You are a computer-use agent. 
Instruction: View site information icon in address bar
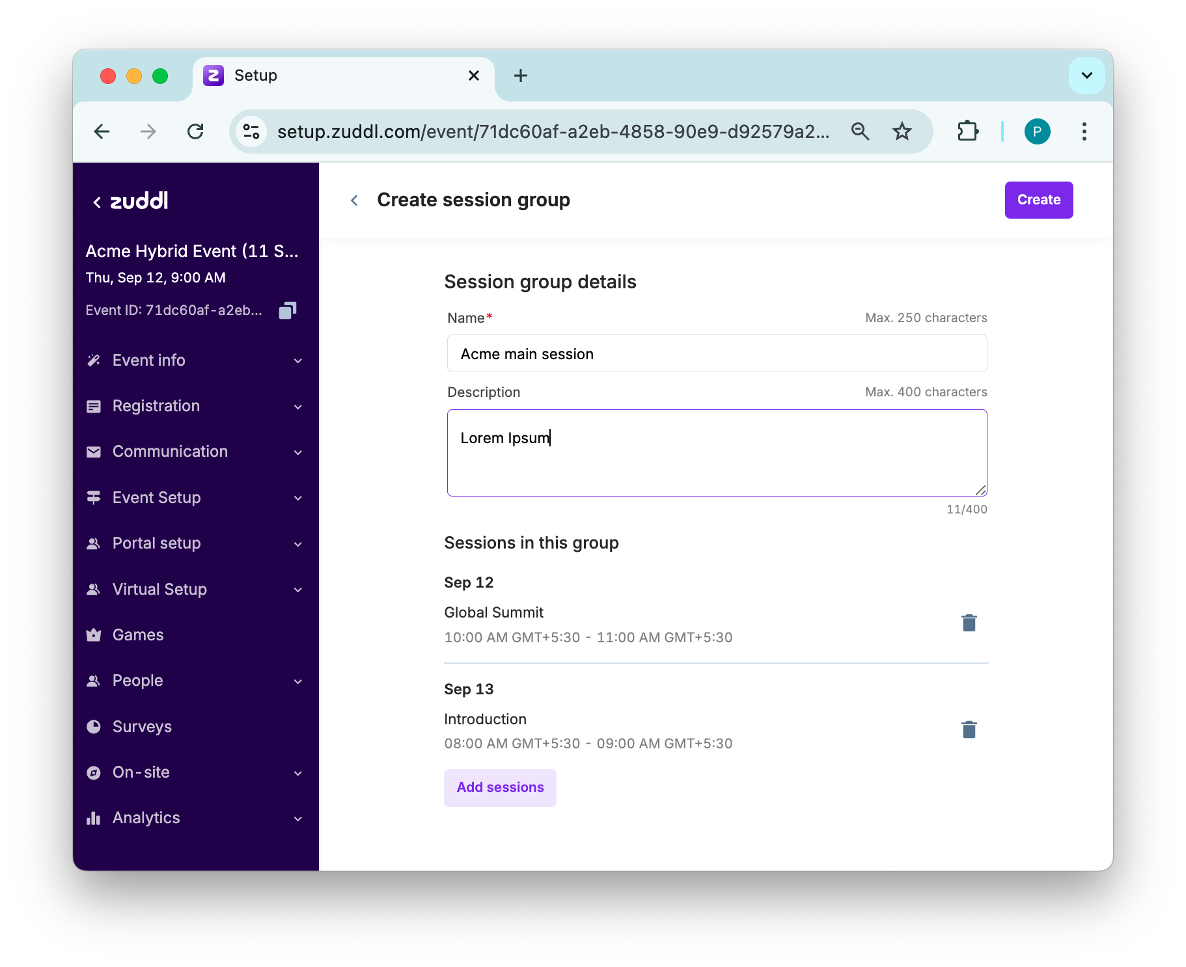[251, 131]
